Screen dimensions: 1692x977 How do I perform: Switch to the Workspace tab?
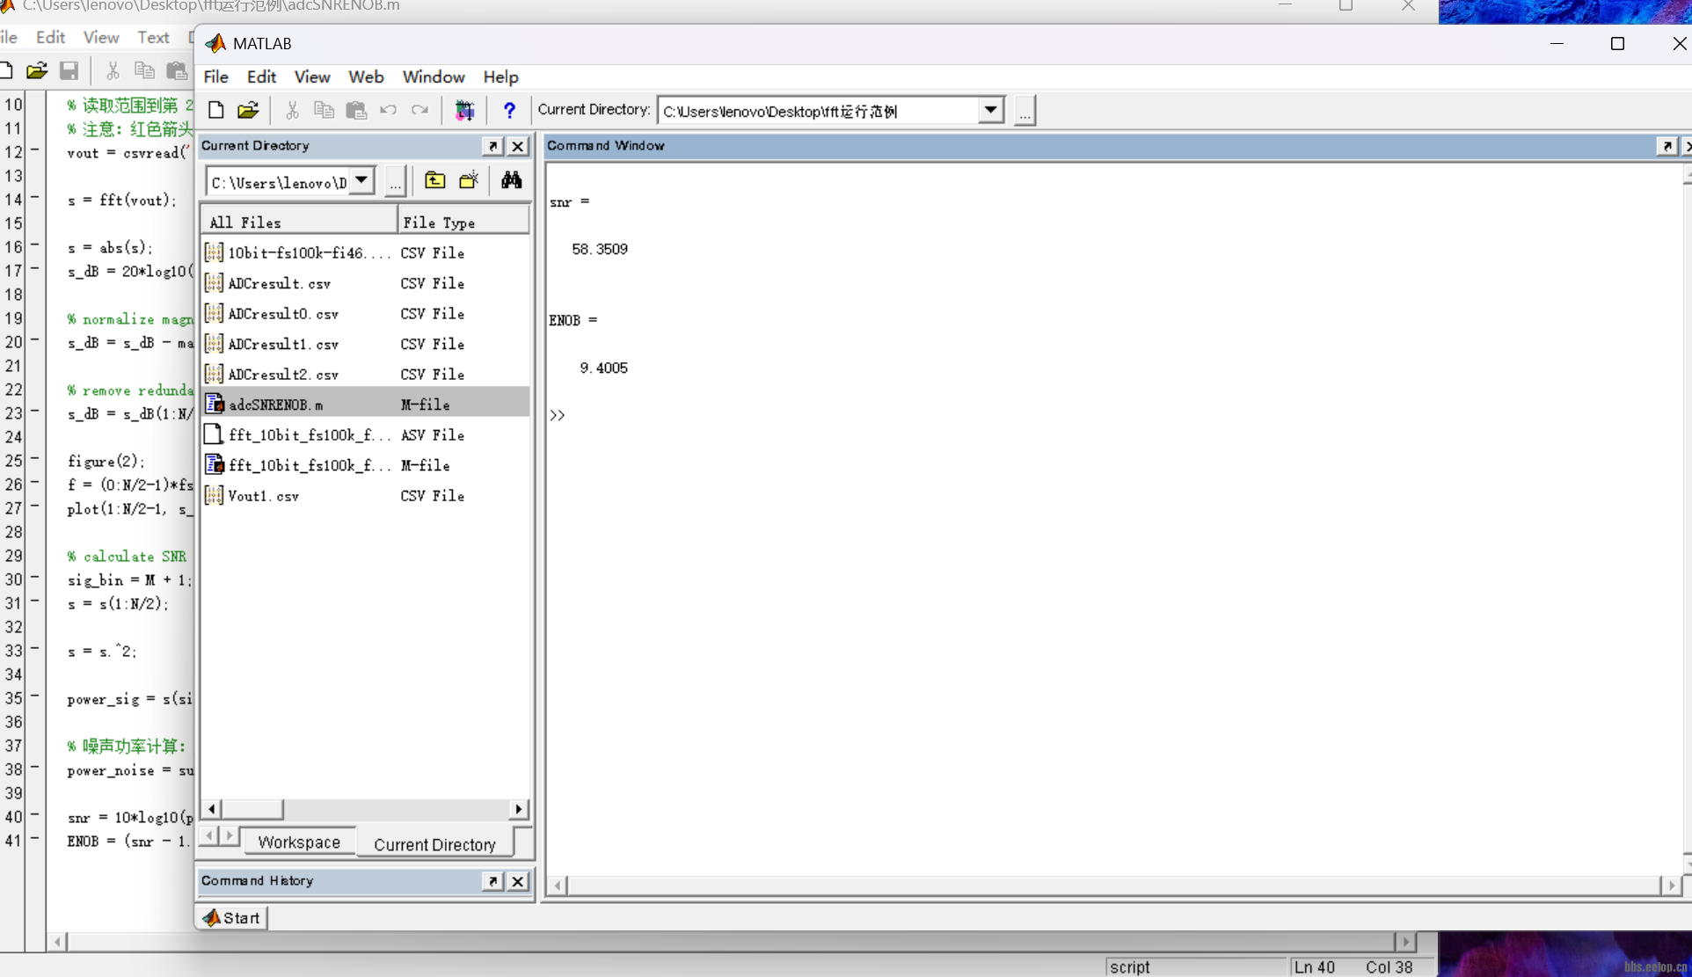299,842
